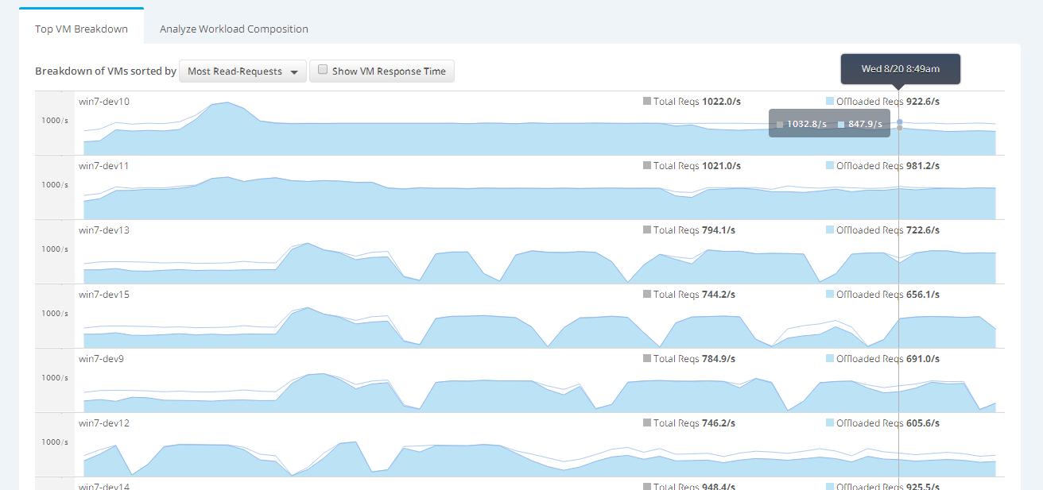Click the blue 847.9/s square in hover tooltip
The image size is (1043, 490).
(x=841, y=124)
